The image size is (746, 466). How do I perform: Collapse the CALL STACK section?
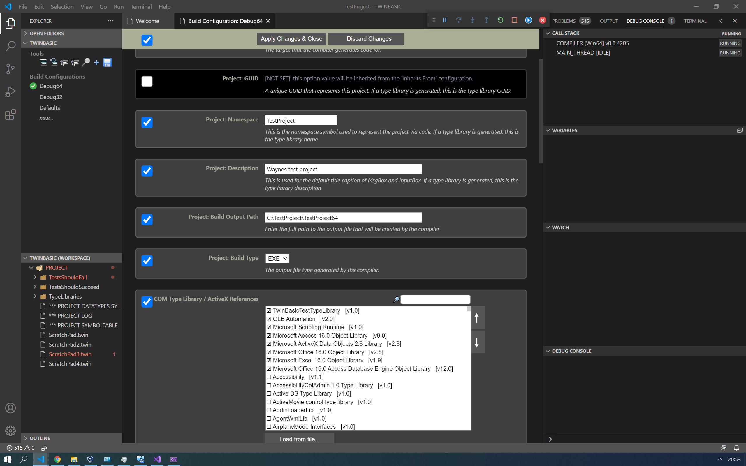(x=548, y=33)
